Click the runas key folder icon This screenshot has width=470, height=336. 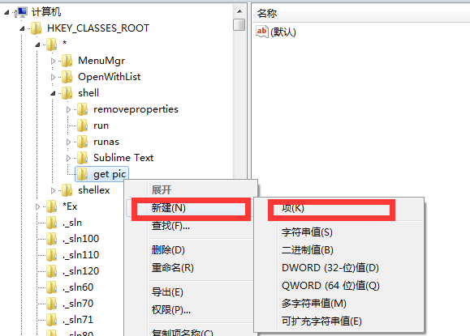(x=83, y=142)
